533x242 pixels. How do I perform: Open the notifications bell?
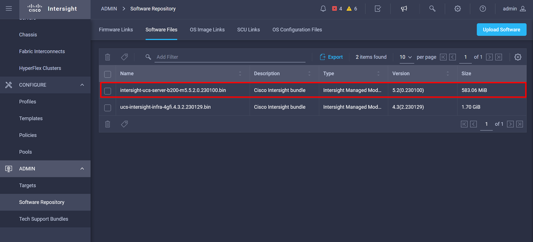[323, 9]
